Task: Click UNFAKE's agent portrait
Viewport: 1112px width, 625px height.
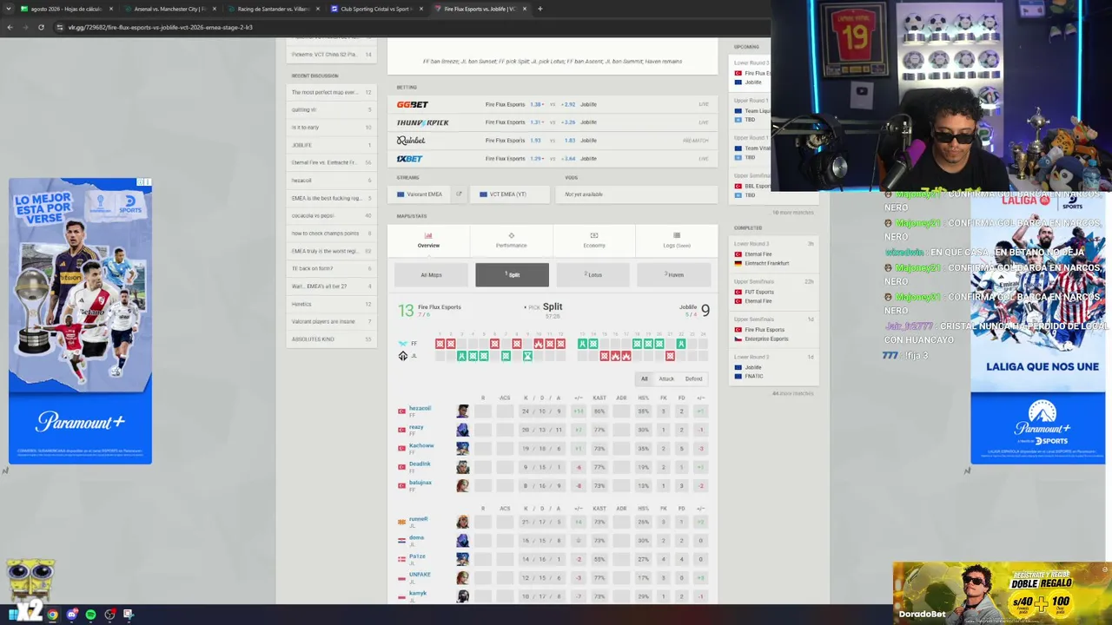Action: coord(463,577)
